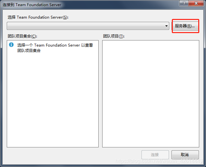Click blank dialog area left of 连接 button
This screenshot has height=167, width=206.
click(74, 155)
